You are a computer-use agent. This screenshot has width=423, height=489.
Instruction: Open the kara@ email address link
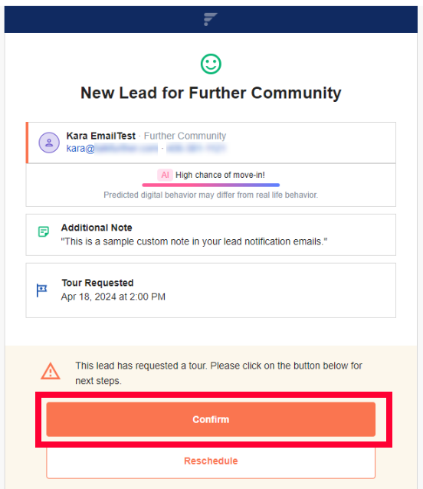pos(112,149)
